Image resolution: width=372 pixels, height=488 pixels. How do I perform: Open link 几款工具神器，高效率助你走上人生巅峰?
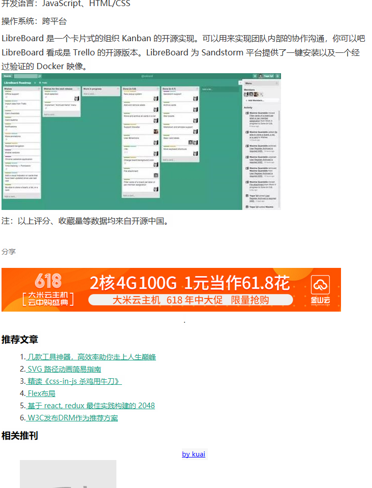(x=91, y=357)
